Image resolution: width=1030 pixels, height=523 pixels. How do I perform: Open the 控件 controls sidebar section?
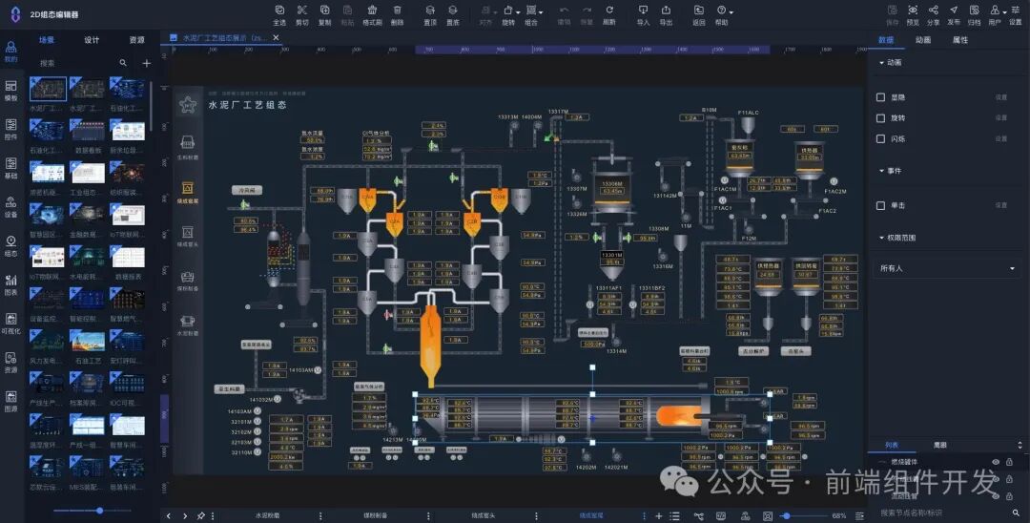tap(11, 130)
